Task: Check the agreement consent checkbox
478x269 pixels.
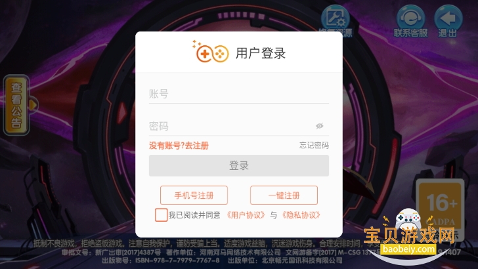Action: pyautogui.click(x=161, y=215)
